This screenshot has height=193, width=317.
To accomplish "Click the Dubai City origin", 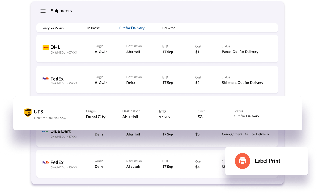I will [96, 117].
